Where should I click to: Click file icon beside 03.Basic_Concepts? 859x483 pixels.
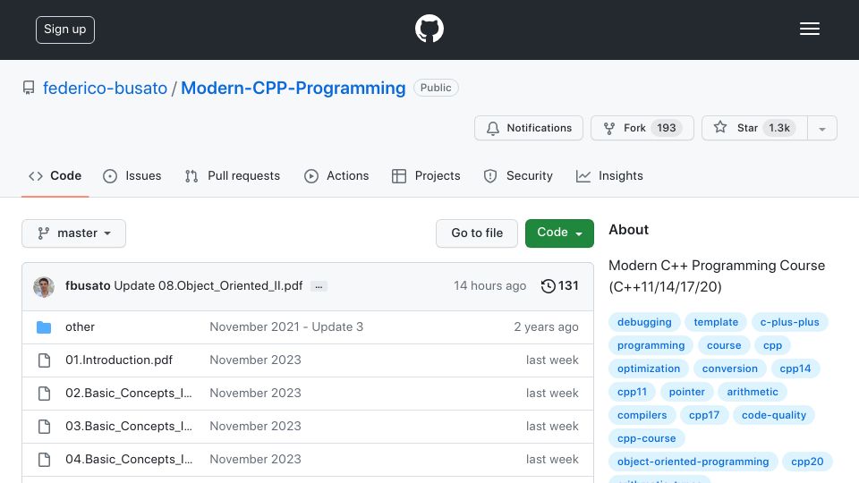pyautogui.click(x=45, y=427)
